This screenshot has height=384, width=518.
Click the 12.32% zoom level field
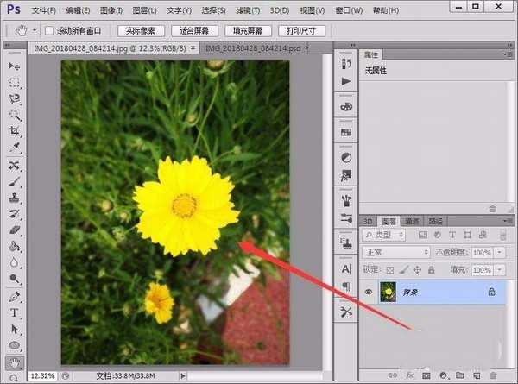[x=41, y=376]
